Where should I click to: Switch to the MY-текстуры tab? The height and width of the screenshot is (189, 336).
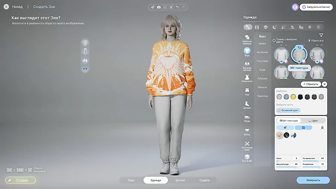tap(289, 121)
